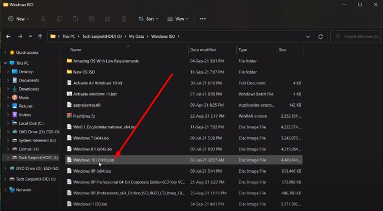Select Windows 10 (21H1).iso file
This screenshot has width=383, height=211.
pos(184,160)
